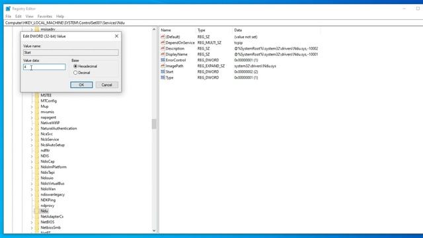
Task: Select the NaturalAuthentication tree key
Action: [x=59, y=128]
